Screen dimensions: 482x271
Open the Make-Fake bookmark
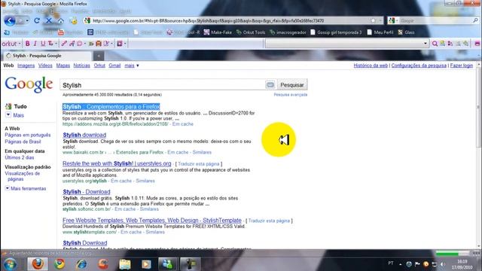(218, 32)
